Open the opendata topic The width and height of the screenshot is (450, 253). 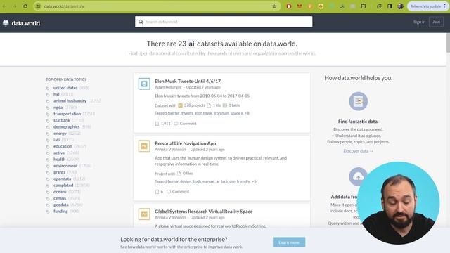(63, 179)
